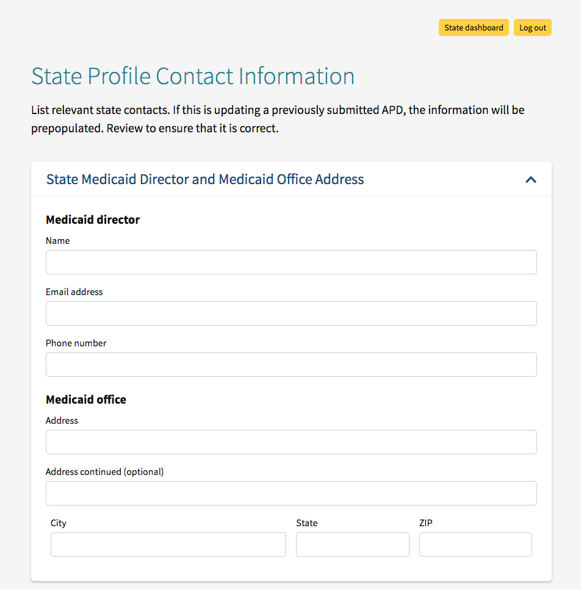
Task: Click the Medicaid director subheading
Action: [x=92, y=220]
